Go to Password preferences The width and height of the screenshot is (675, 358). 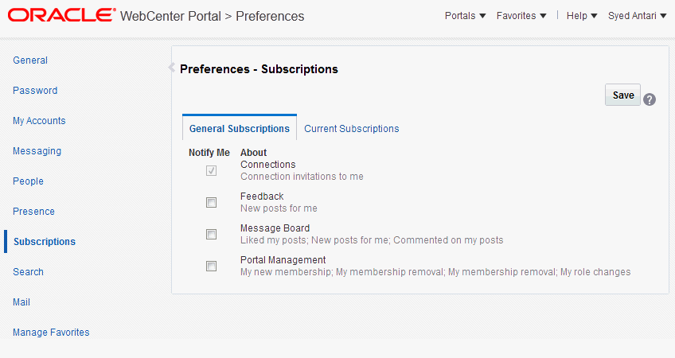(35, 91)
